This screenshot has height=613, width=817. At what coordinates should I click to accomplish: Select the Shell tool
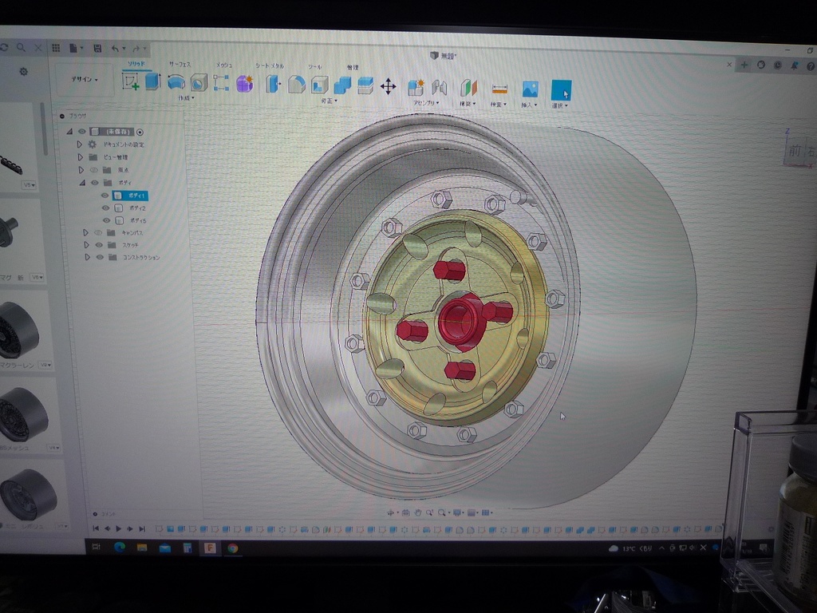click(319, 85)
